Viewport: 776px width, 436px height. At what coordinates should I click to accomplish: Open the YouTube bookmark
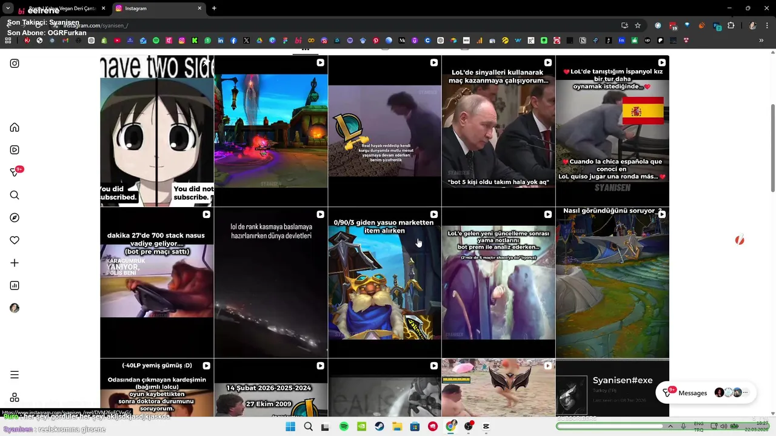pyautogui.click(x=117, y=41)
